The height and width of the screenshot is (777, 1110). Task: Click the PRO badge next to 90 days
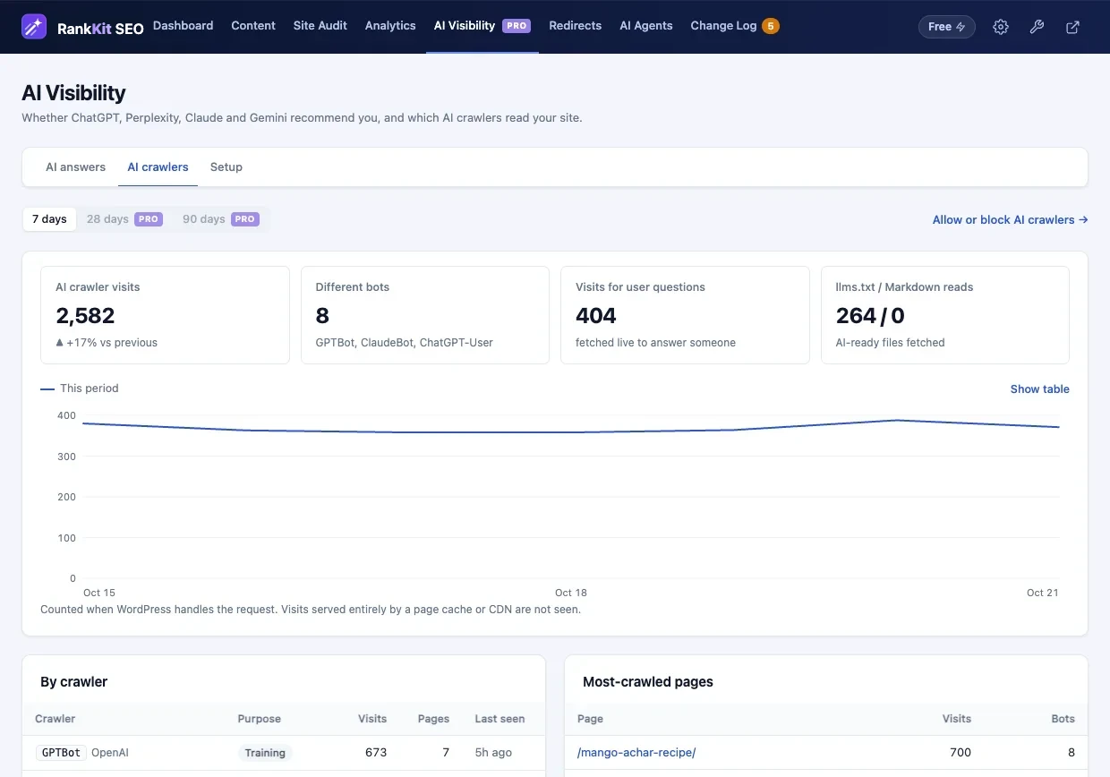pyautogui.click(x=245, y=219)
